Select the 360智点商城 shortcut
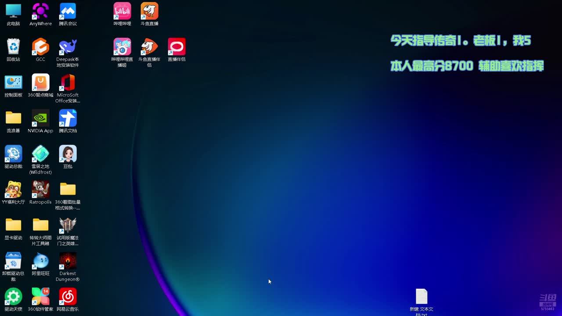This screenshot has height=316, width=562. 40,83
